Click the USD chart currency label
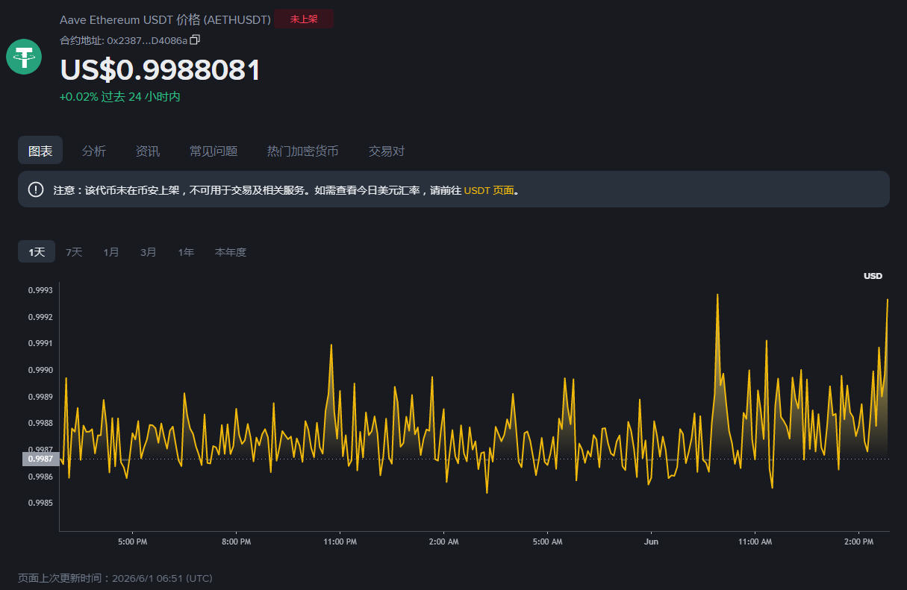 click(873, 276)
